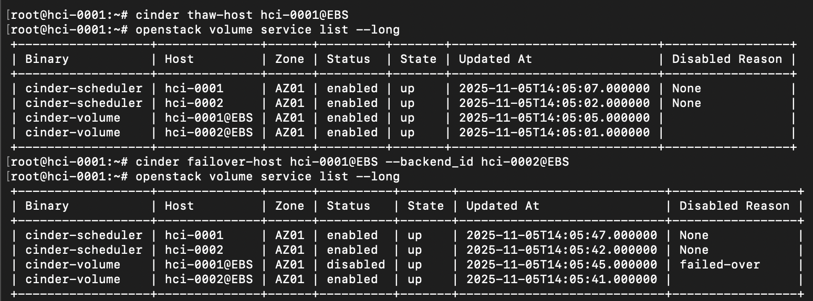
Task: Click the Disabled Reason header in the second table
Action: tap(734, 206)
